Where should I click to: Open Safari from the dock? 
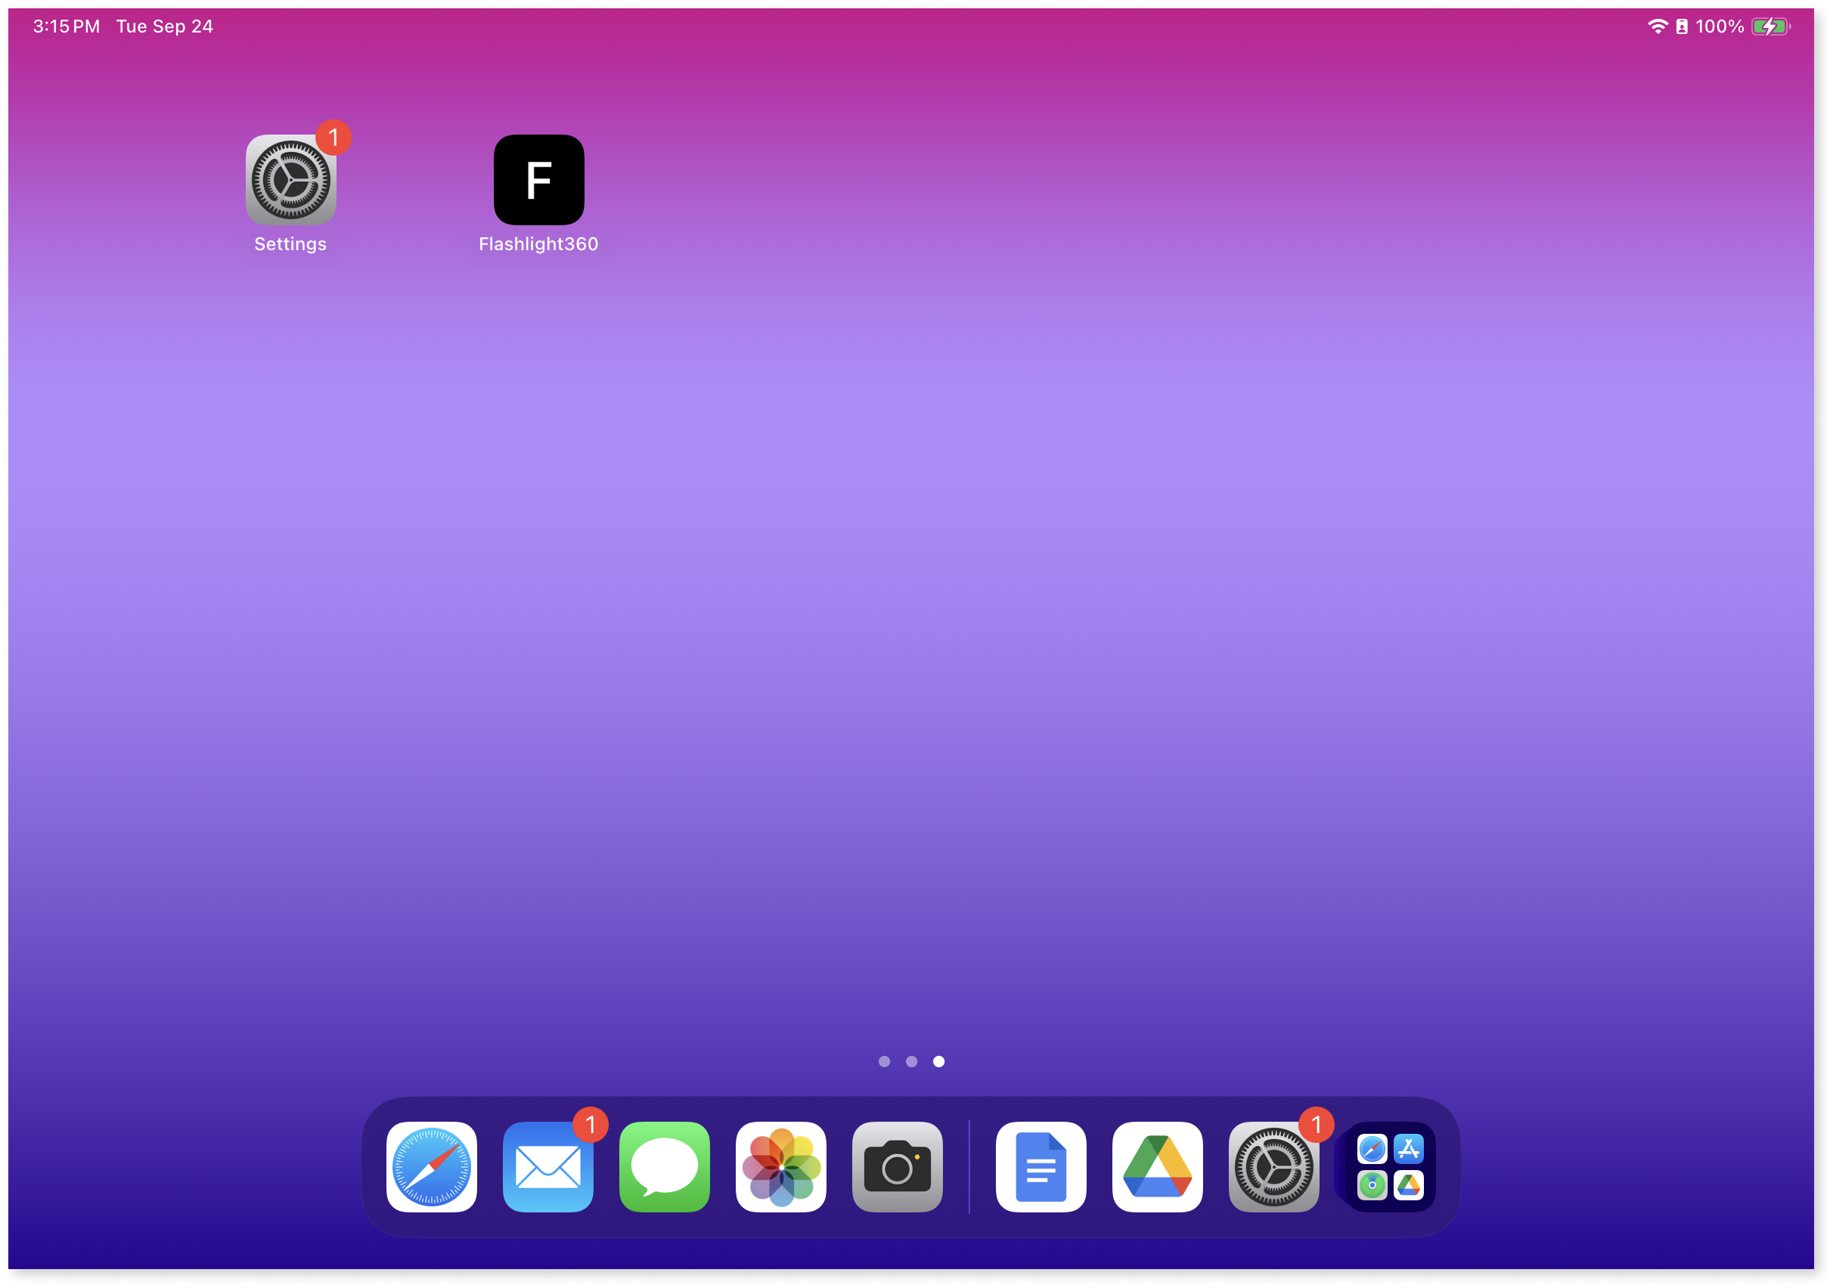pos(432,1168)
